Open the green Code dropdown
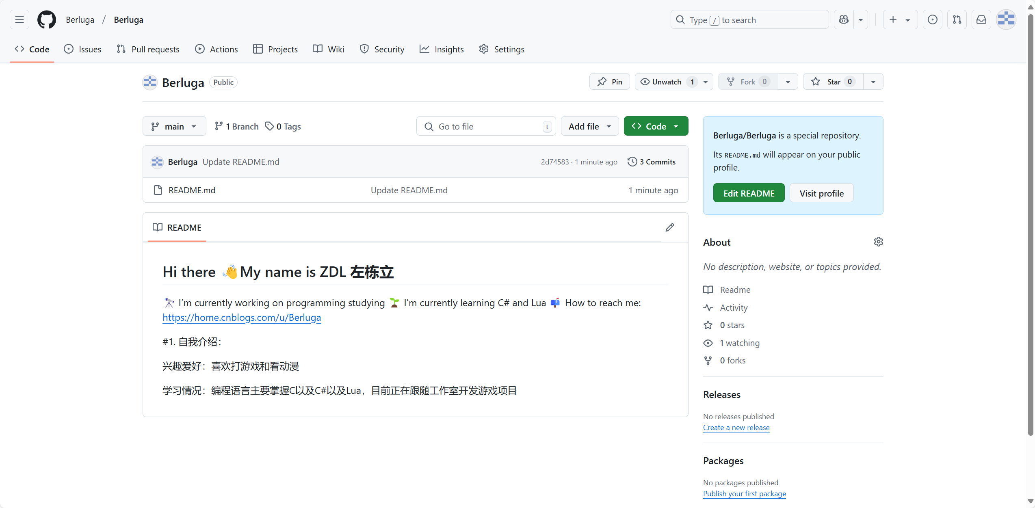Screen dimensions: 1035x508 coord(656,126)
